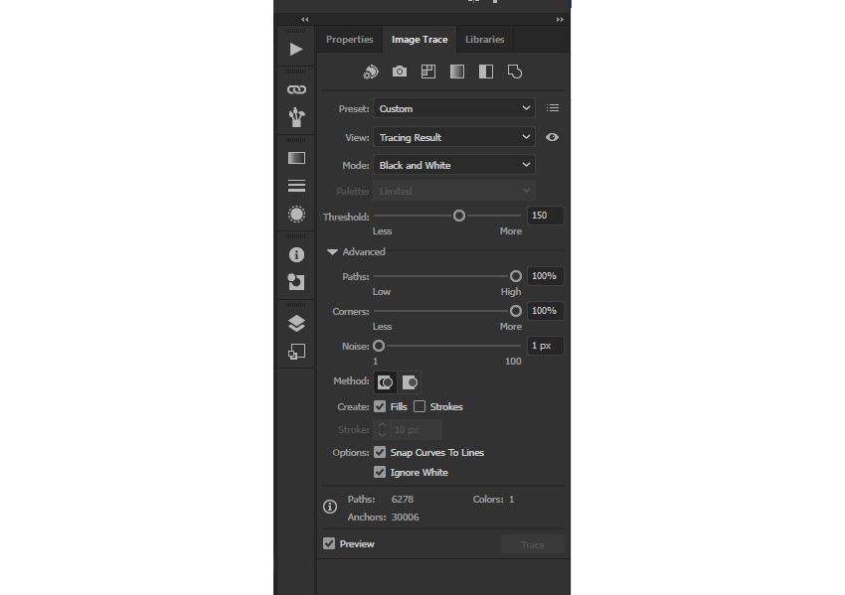The width and height of the screenshot is (845, 595).
Task: Disable the Fills checkbox
Action: click(380, 406)
